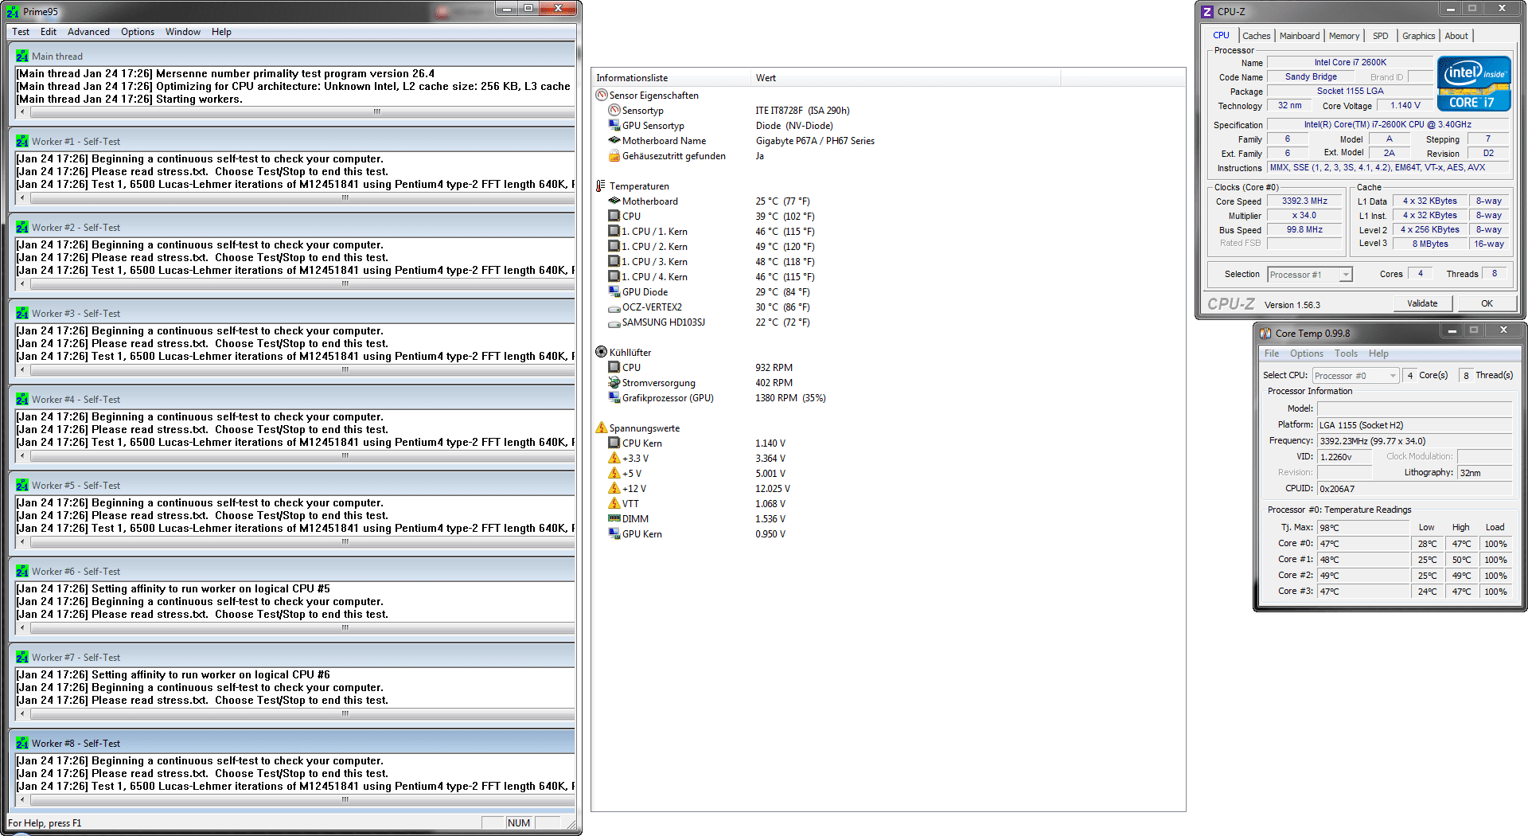
Task: Click the Worker #8 Self-Test icon
Action: point(21,744)
